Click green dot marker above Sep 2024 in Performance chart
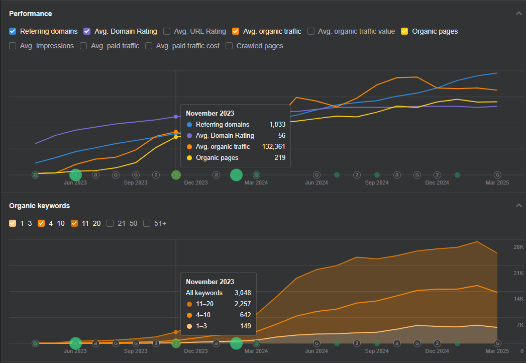This screenshot has height=363, width=526. pos(377,175)
